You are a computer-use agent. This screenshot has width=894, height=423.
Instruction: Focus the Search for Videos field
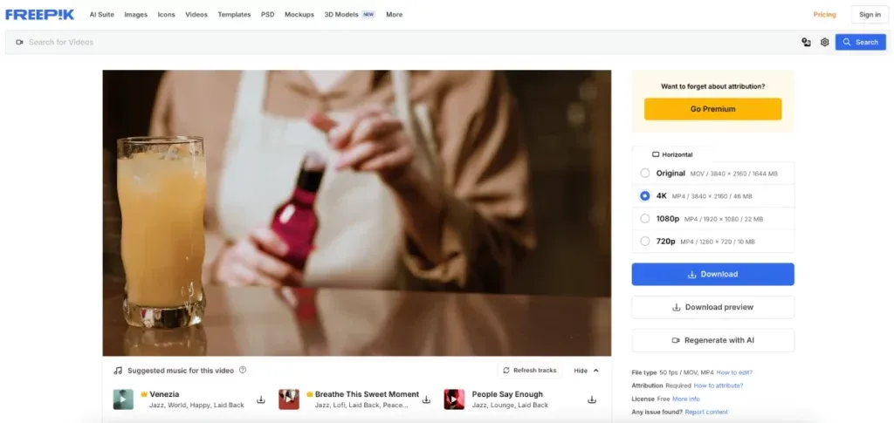tap(399, 42)
